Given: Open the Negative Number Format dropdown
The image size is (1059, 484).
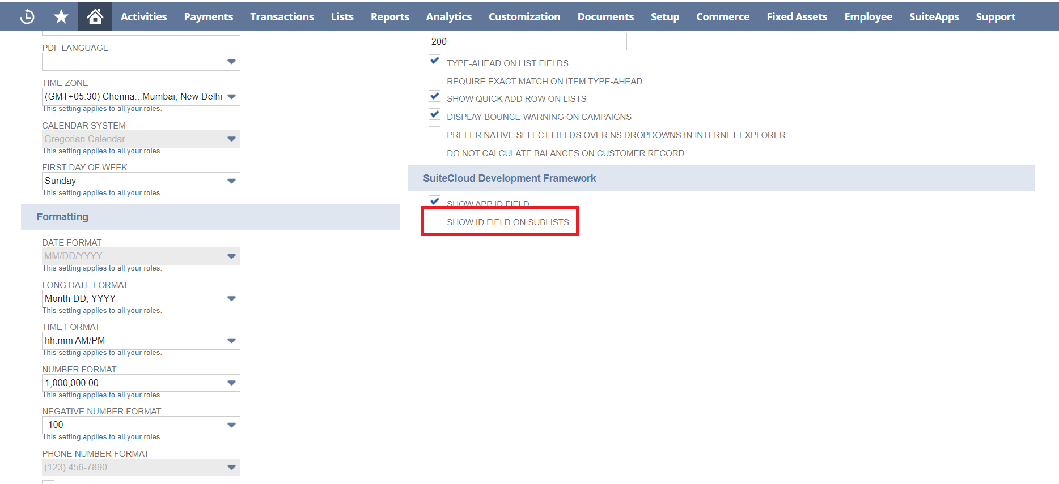Looking at the screenshot, I should 141,425.
